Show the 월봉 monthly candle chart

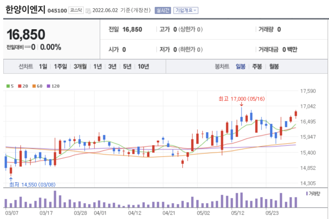(x=274, y=67)
